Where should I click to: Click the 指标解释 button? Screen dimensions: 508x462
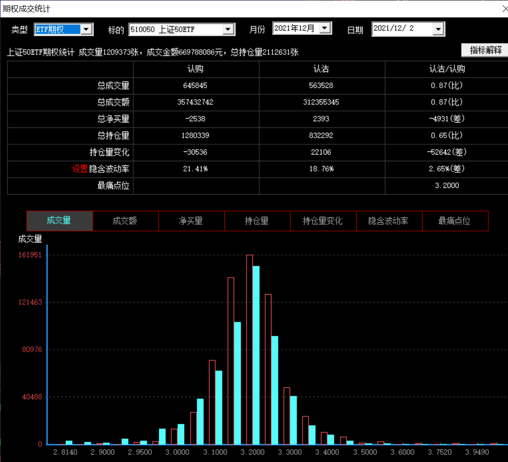coord(485,50)
